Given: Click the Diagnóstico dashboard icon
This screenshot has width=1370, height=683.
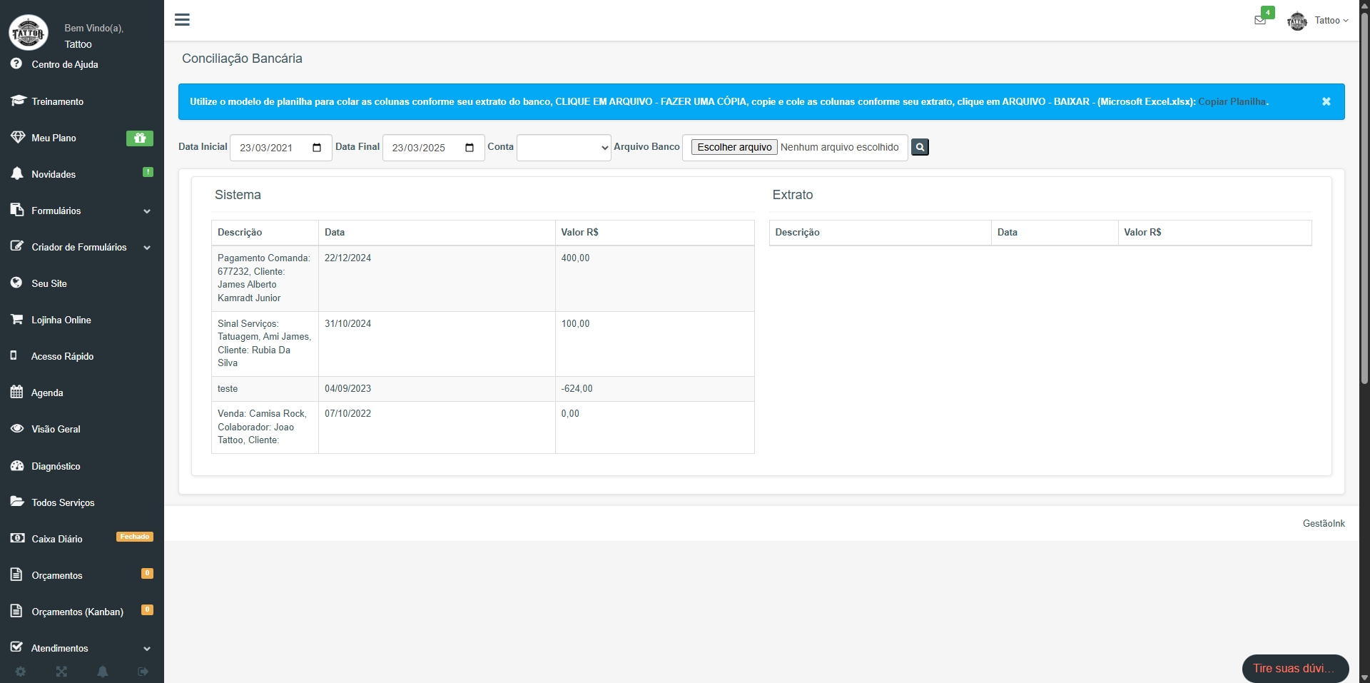Looking at the screenshot, I should 17,465.
